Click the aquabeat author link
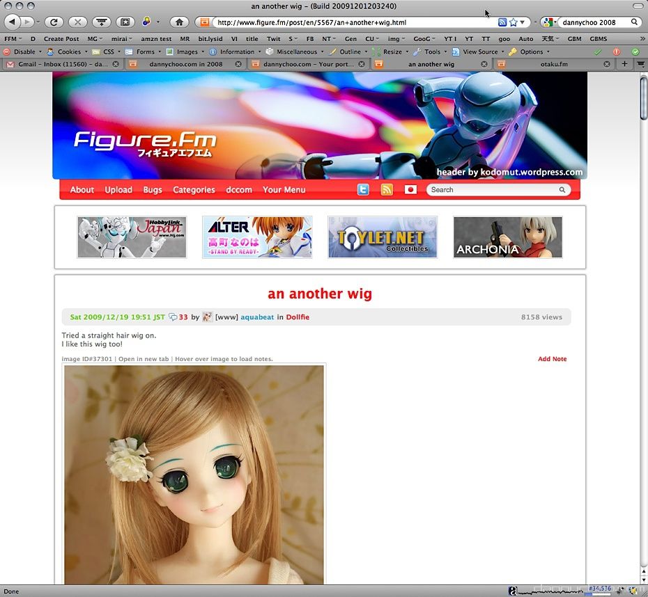This screenshot has height=597, width=648. (x=257, y=317)
